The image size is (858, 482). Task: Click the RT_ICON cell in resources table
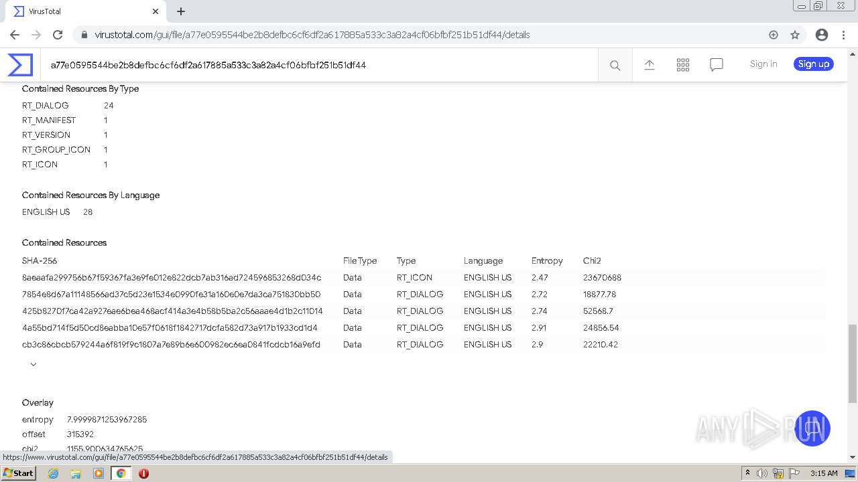[x=414, y=278]
